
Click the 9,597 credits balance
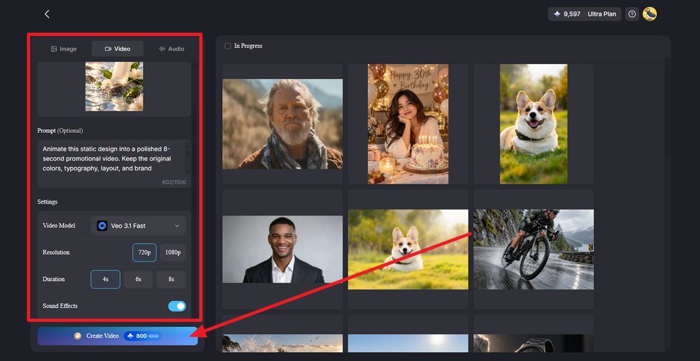pyautogui.click(x=572, y=14)
